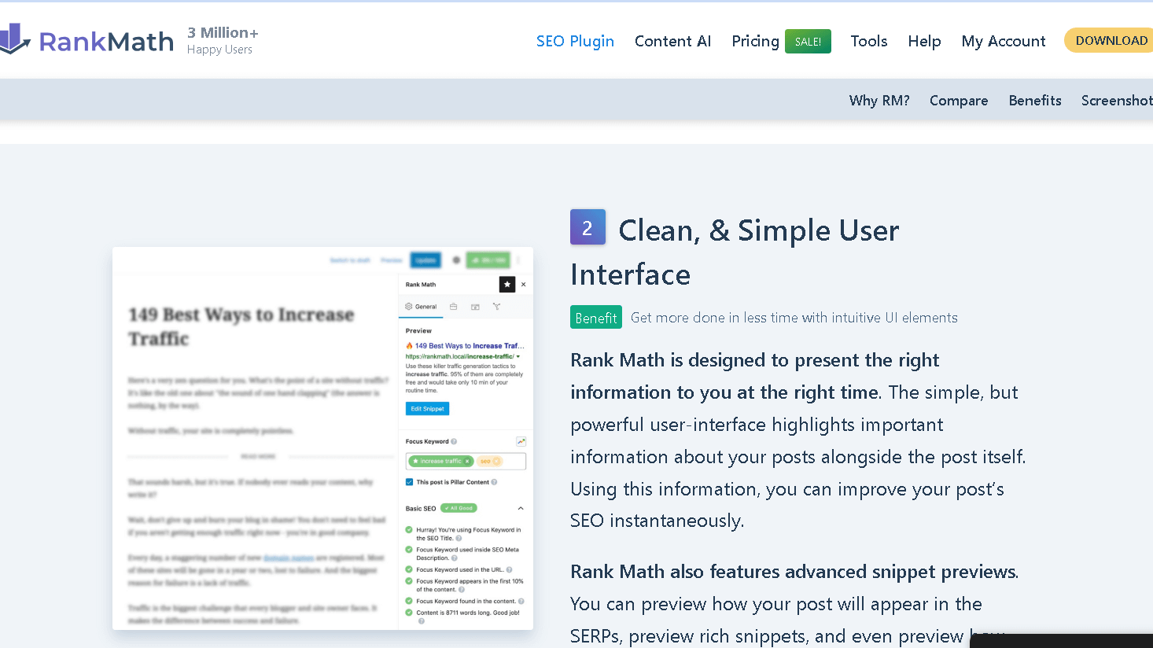
Task: Click the black star icon in Rank Math panel
Action: coord(507,285)
